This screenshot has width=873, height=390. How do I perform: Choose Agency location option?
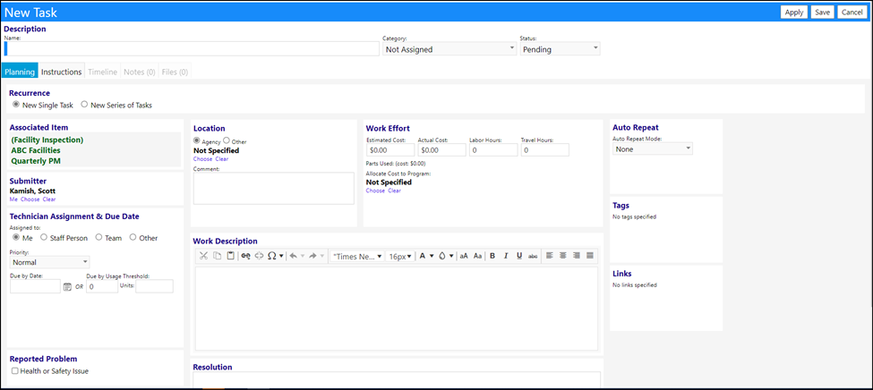tap(196, 141)
